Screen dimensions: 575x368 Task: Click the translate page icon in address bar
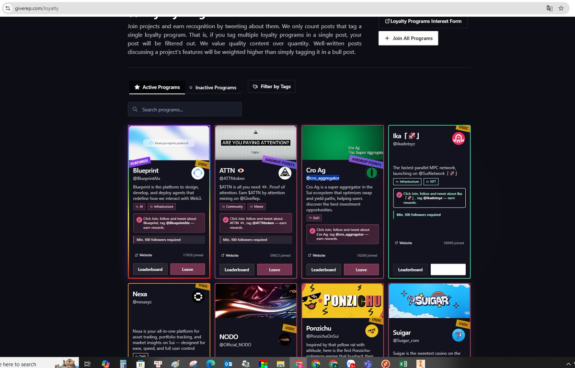point(550,8)
